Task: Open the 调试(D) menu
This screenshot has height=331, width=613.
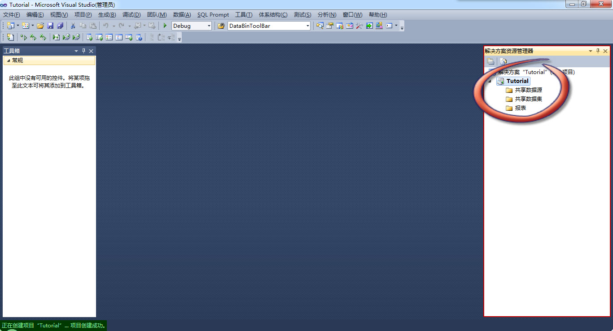Action: tap(131, 15)
